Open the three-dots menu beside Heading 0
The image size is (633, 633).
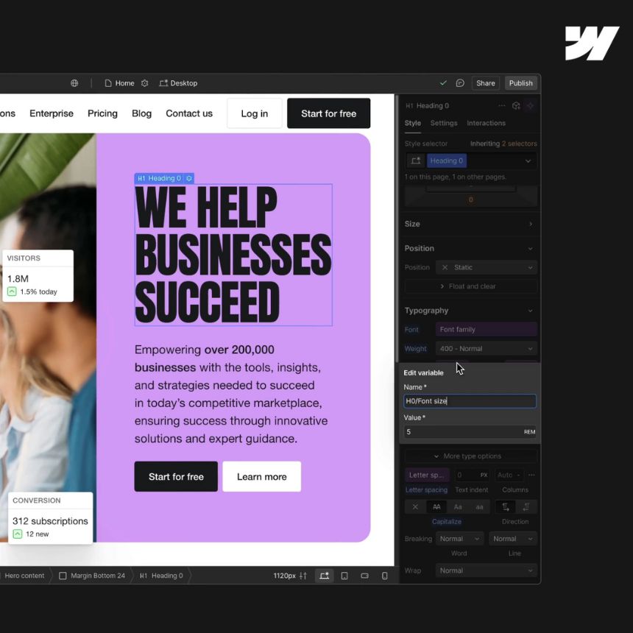pos(501,106)
